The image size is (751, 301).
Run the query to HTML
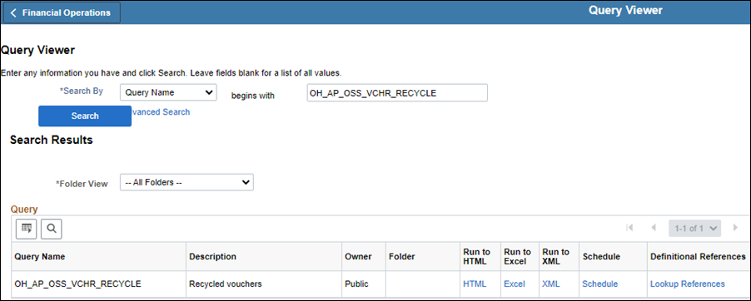(475, 284)
